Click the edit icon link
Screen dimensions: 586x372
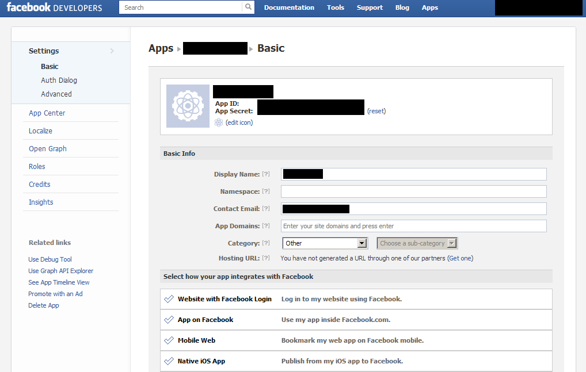point(239,122)
